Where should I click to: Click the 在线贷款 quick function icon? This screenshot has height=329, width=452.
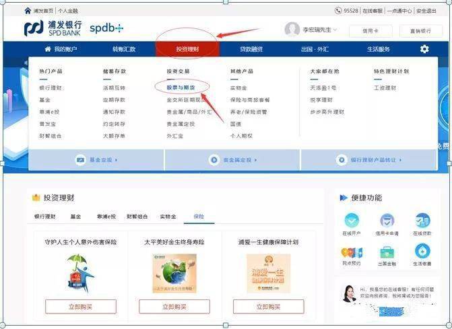point(422,221)
